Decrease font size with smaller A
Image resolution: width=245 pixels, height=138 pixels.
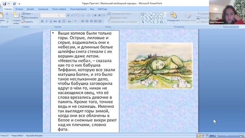[x=72, y=15]
